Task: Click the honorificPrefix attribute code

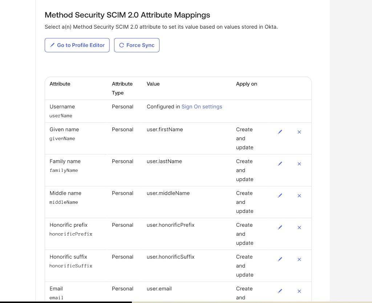Action: (71, 234)
